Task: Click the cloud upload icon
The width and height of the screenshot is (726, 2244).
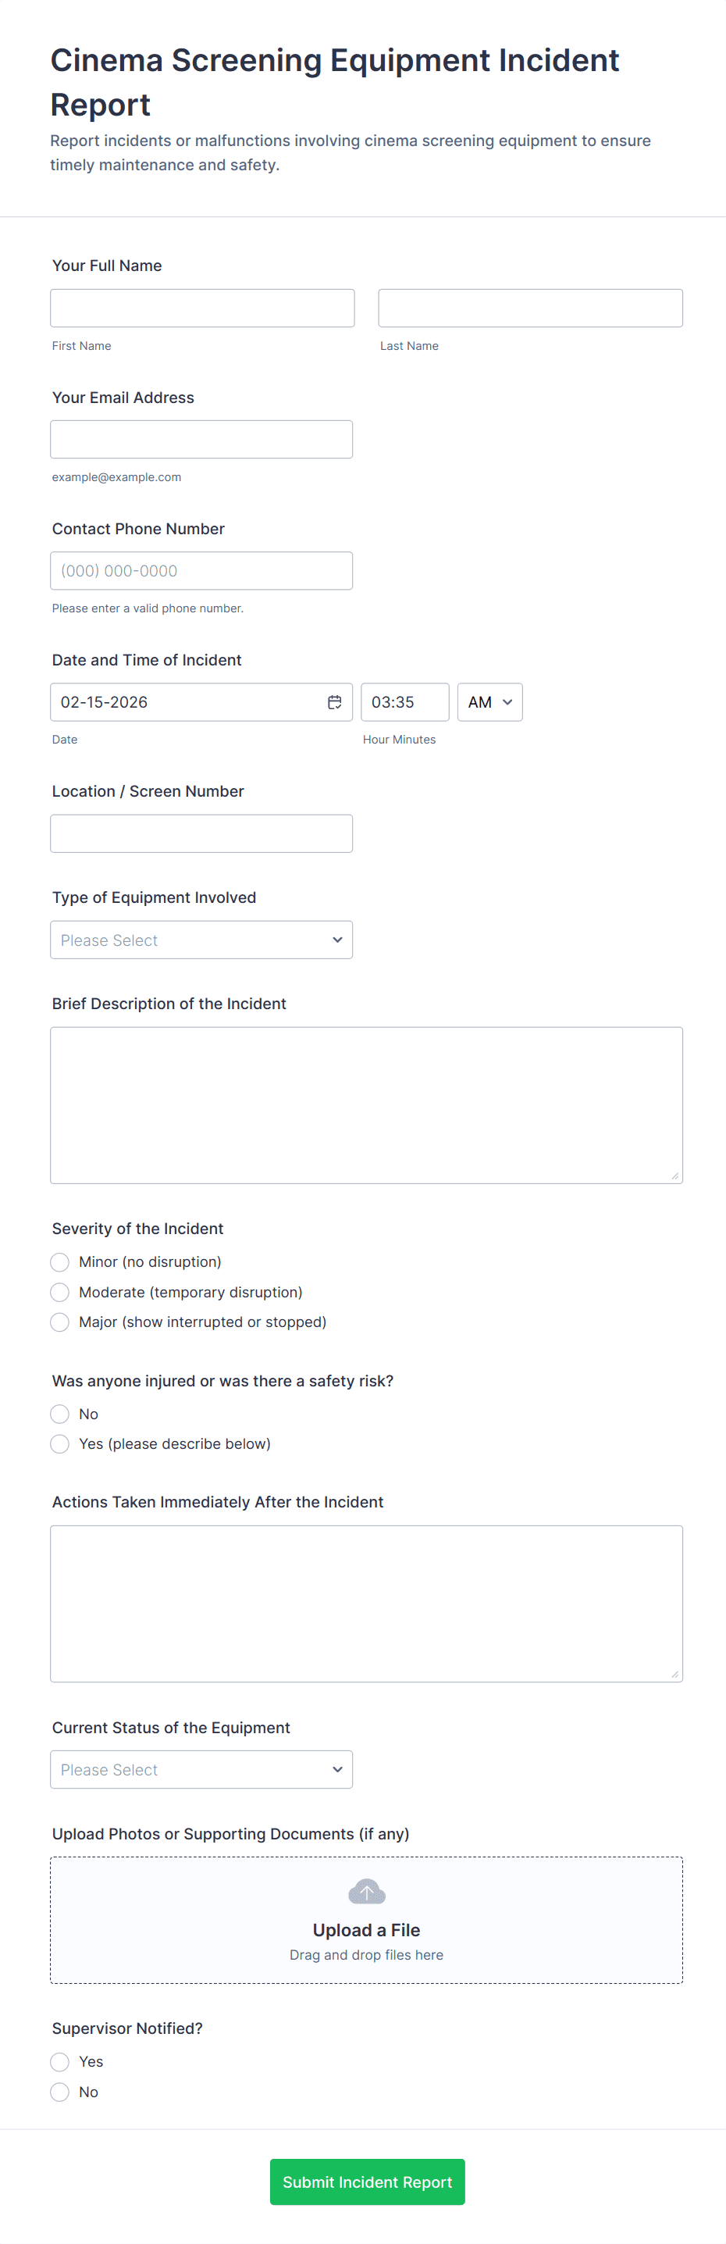Action: coord(366,1892)
